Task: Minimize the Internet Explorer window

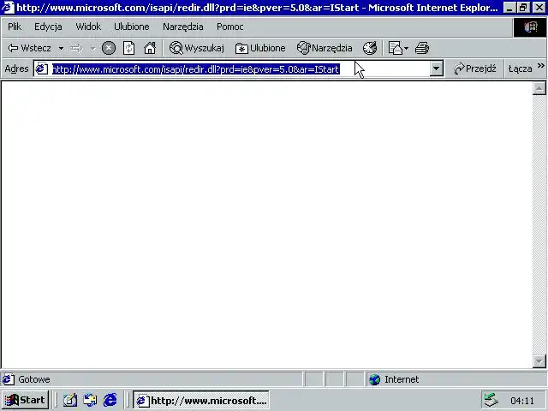Action: click(x=509, y=8)
